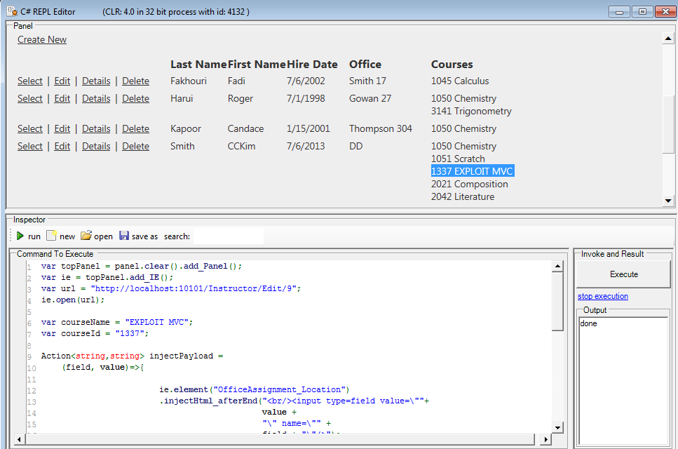
Task: View Details for Kapoor instructor
Action: pyautogui.click(x=96, y=129)
